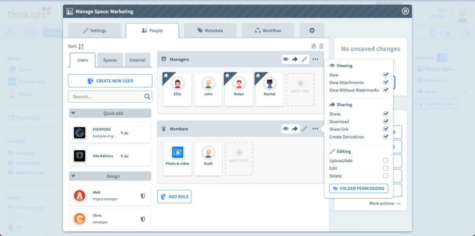The image size is (475, 236).
Task: Switch to the External sub-tab
Action: pyautogui.click(x=138, y=60)
